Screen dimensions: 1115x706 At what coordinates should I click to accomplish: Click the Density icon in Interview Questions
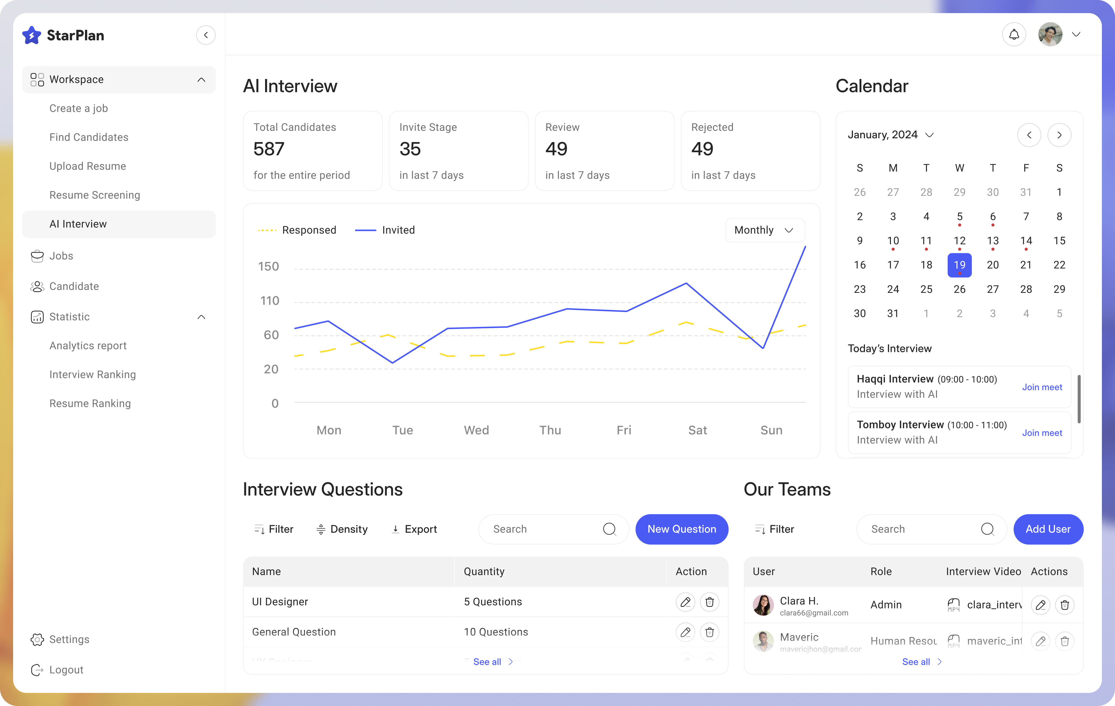(x=321, y=529)
